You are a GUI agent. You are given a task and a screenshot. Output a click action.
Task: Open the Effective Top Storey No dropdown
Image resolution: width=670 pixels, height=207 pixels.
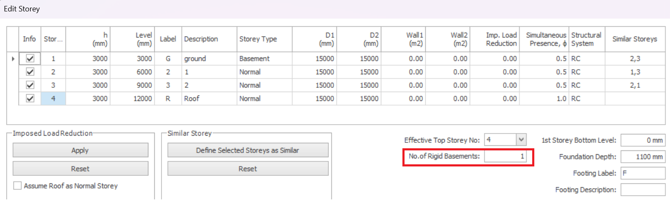(521, 140)
